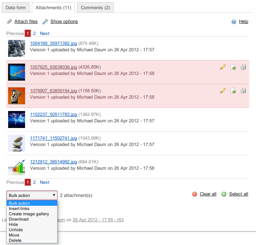Click the trash icon for 1079907_63859194.jpg
Screen dimensions: 256x245
[x=243, y=91]
